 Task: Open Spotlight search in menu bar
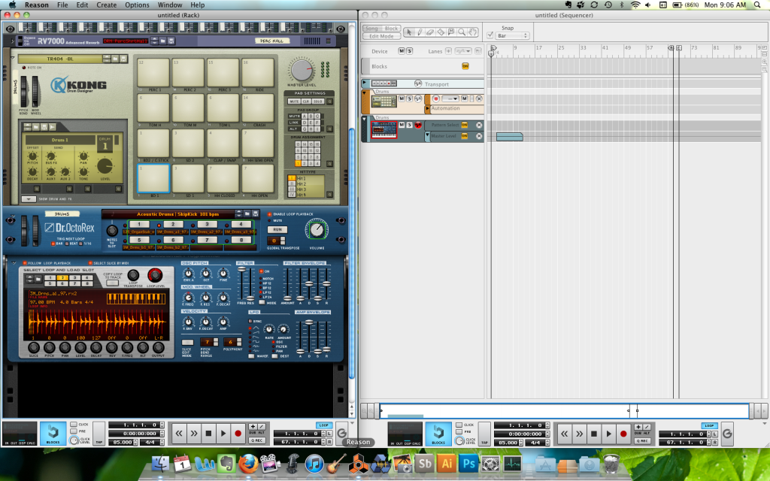tap(758, 5)
